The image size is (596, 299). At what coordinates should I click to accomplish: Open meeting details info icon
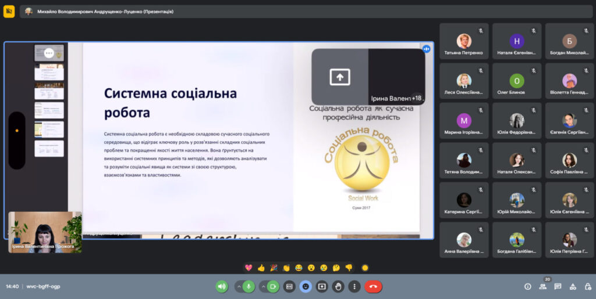point(528,286)
